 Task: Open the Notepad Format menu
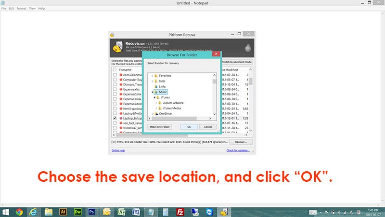21,8
